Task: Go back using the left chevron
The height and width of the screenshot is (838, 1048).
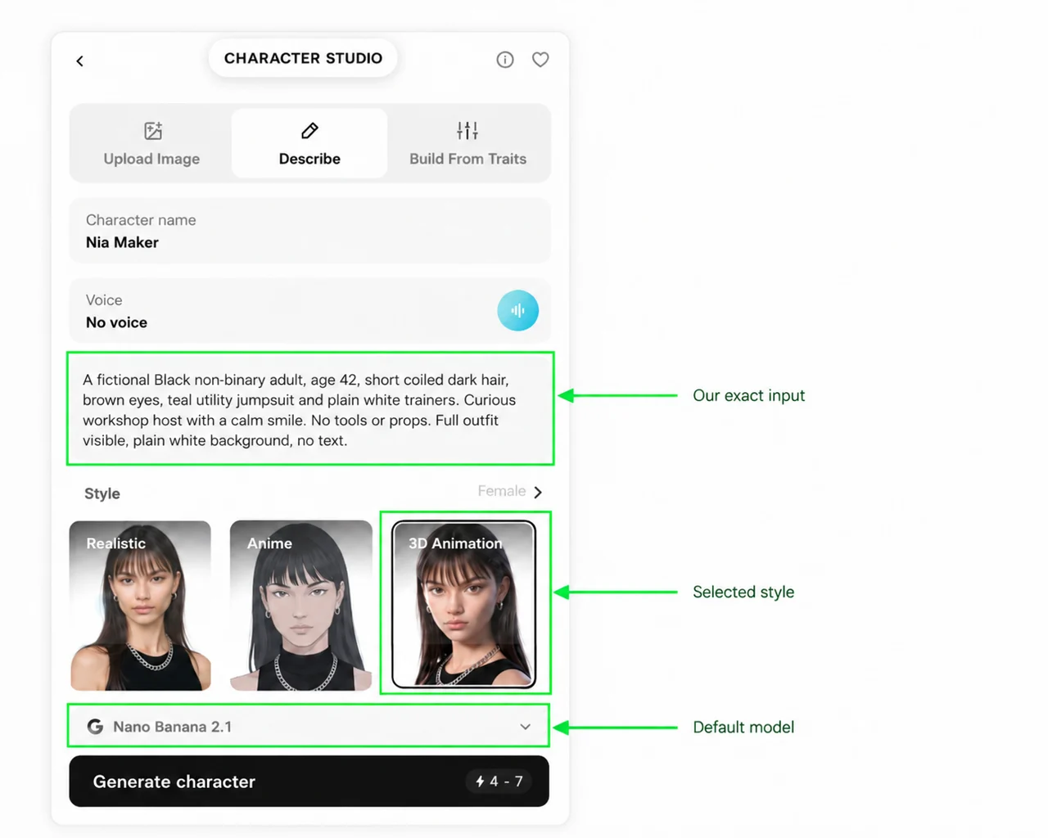Action: point(79,61)
